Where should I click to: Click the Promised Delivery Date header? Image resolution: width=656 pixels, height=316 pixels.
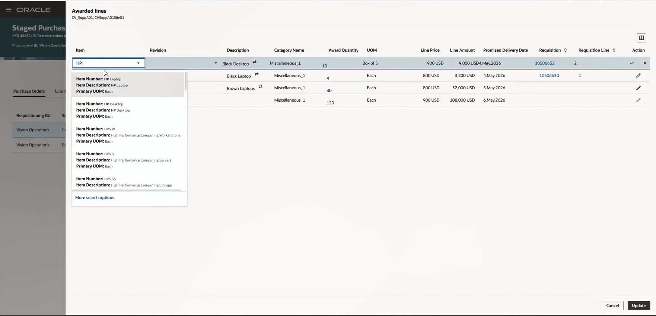[506, 50]
